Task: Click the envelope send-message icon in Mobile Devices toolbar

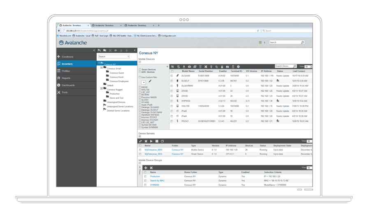Action: [x=189, y=67]
